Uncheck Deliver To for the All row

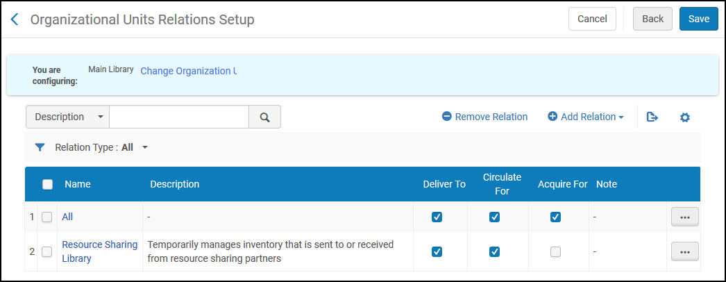tap(437, 217)
